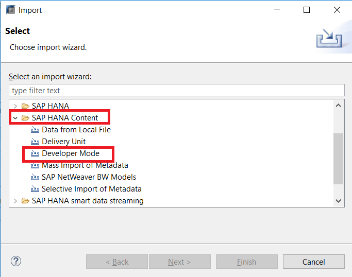
Task: Focus the type filter text field
Action: click(x=177, y=91)
